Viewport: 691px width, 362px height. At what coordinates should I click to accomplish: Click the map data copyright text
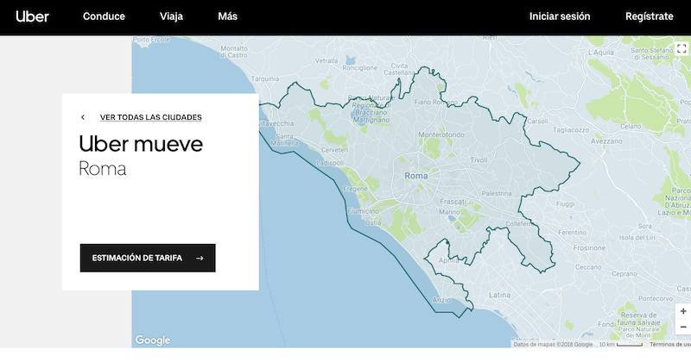point(553,345)
